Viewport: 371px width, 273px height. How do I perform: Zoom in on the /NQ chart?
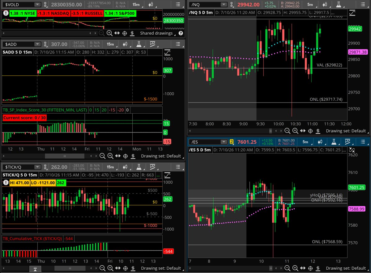pos(295,131)
